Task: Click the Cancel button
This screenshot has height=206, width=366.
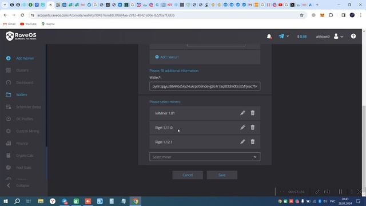Action: [188, 175]
